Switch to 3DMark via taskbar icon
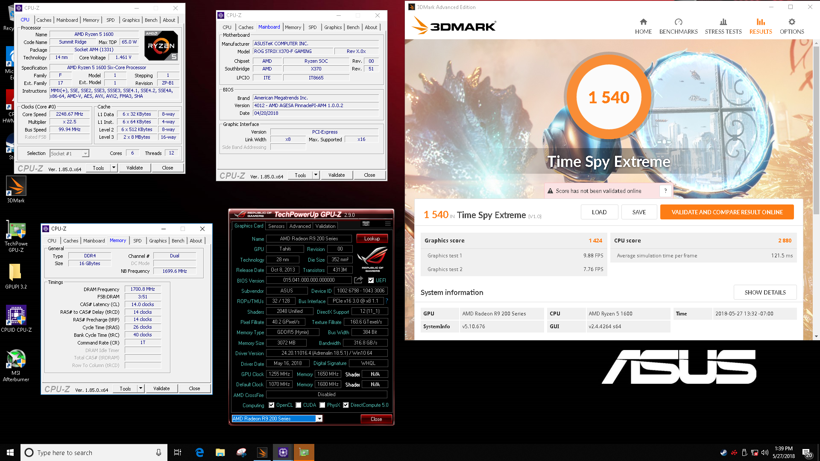The width and height of the screenshot is (820, 461). (262, 452)
